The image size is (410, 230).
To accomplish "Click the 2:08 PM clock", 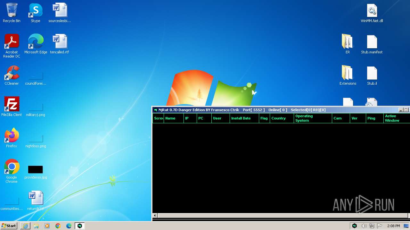I will (393, 226).
